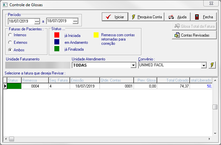The height and width of the screenshot is (145, 221).
Task: Click Total Cobrado value 74,37
Action: tap(173, 86)
